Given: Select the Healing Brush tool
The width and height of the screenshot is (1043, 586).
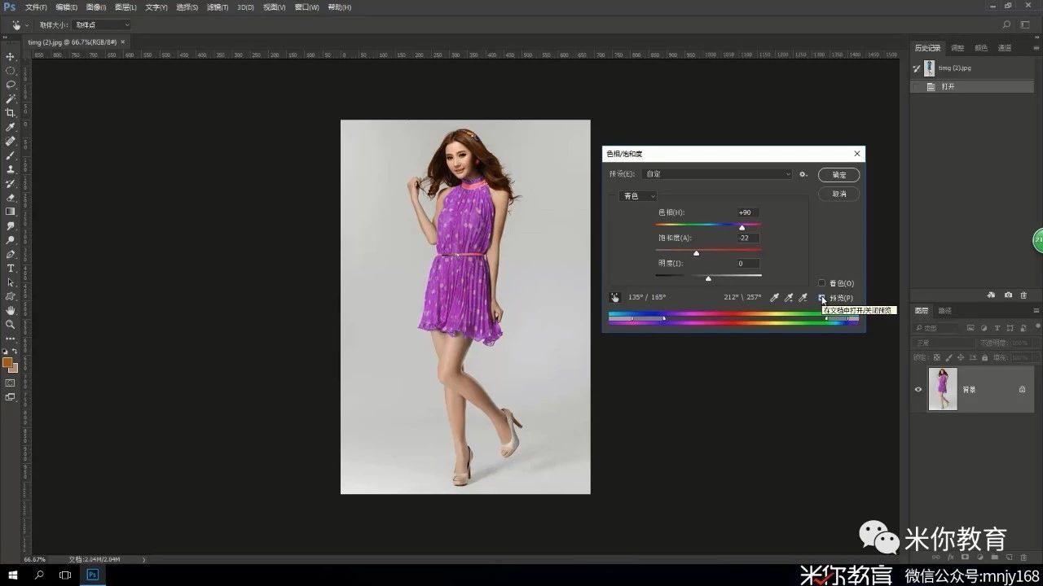Looking at the screenshot, I should click(11, 141).
